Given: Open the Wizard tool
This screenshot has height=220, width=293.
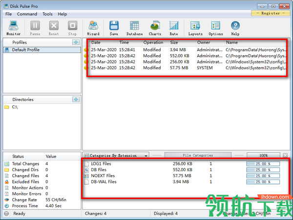Looking at the screenshot, I should (x=93, y=28).
